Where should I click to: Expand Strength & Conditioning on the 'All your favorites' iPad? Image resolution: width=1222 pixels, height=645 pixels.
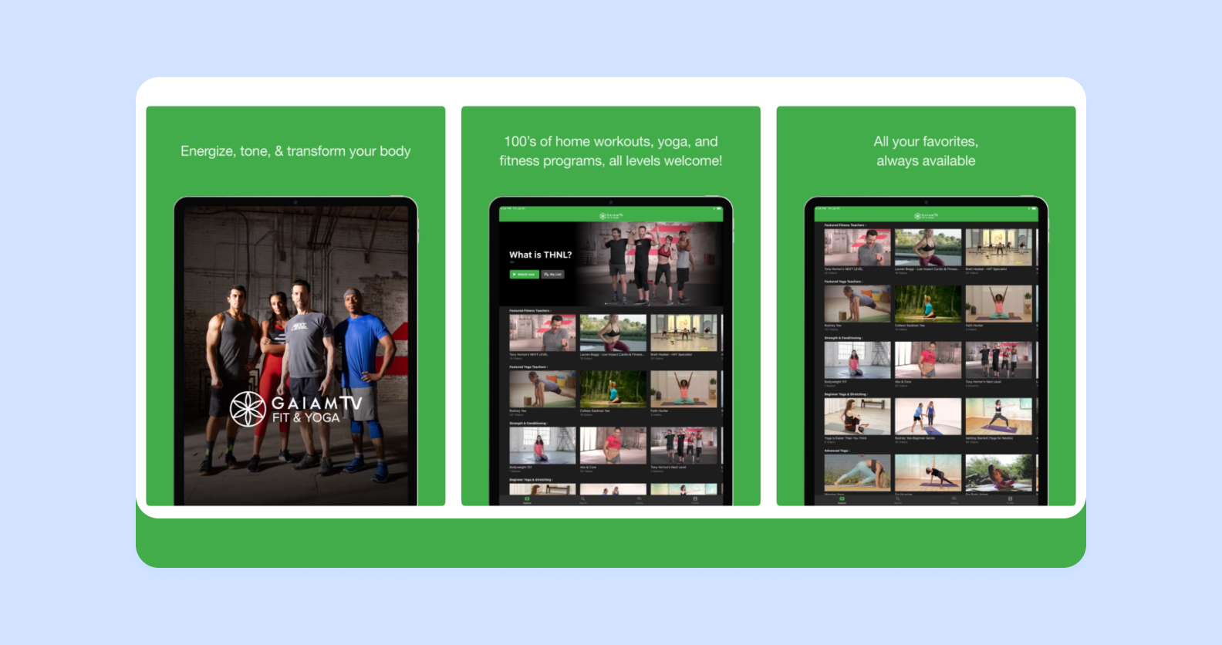click(x=844, y=338)
